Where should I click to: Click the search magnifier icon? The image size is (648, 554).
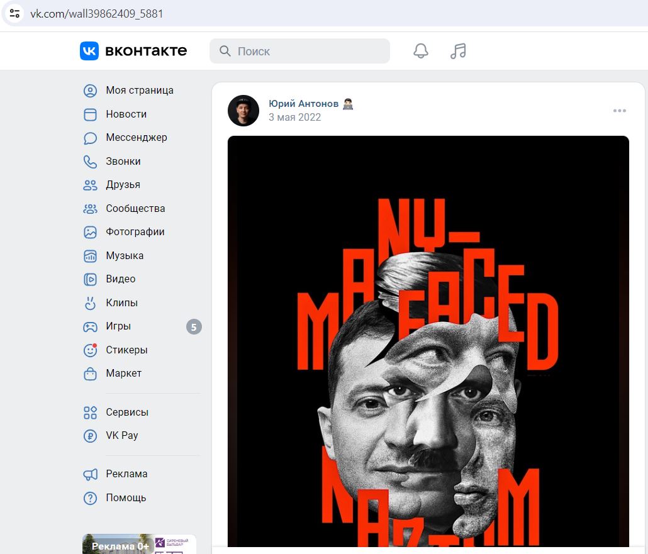tap(225, 51)
